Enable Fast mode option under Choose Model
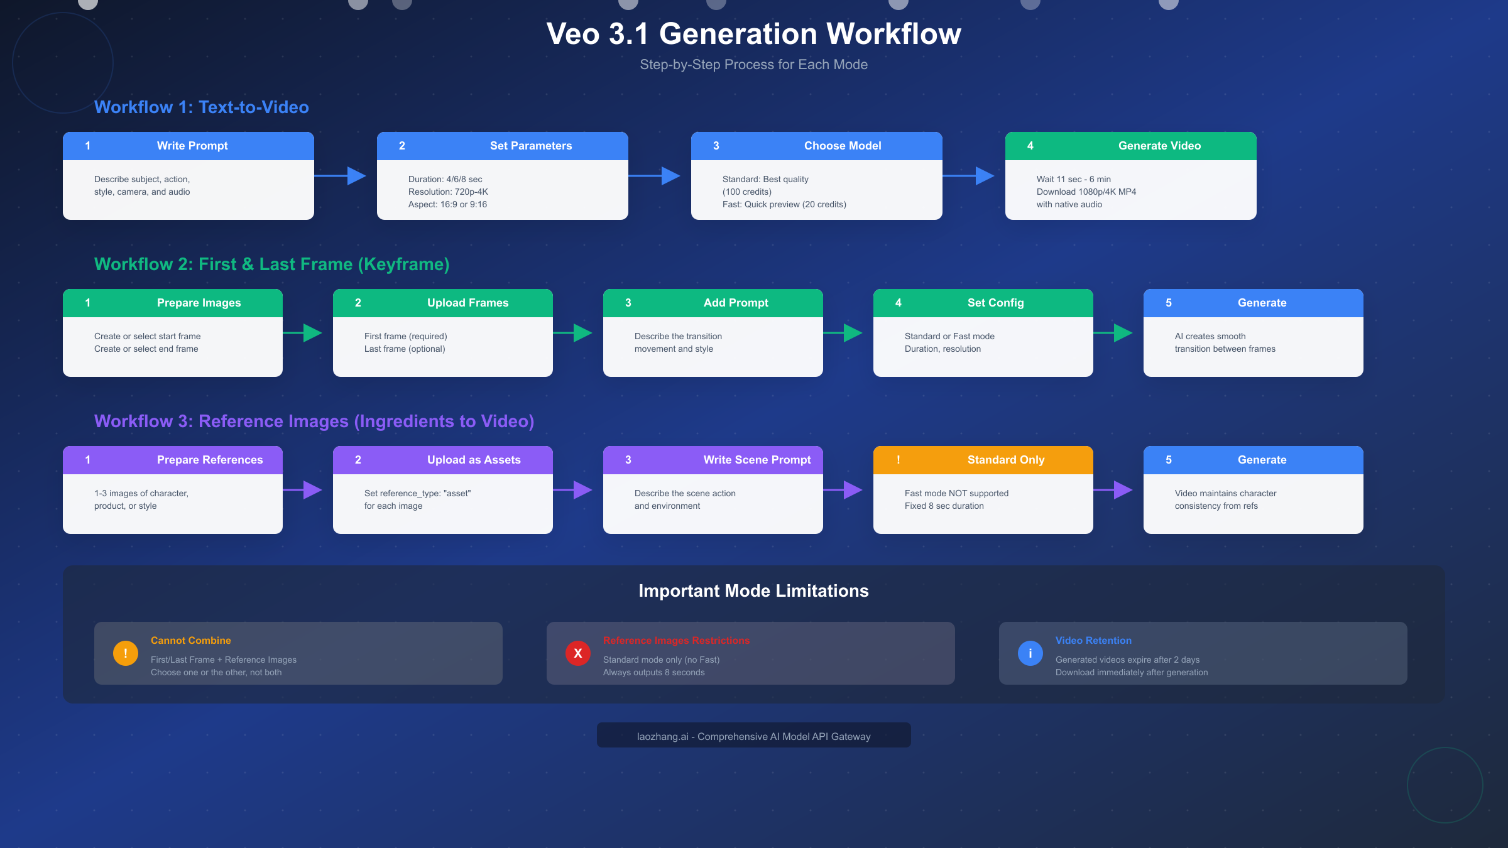1508x848 pixels. coord(784,204)
